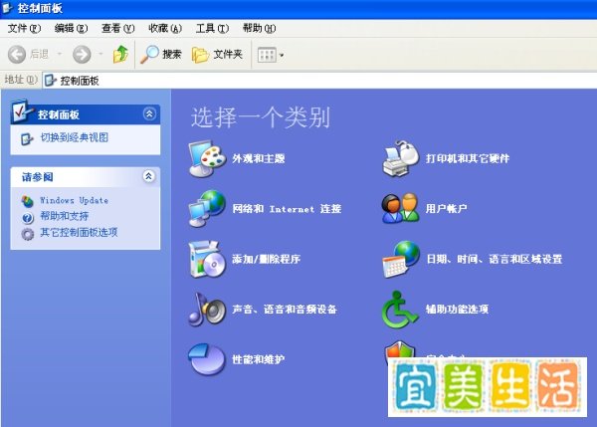Screen dimensions: 597x427
Task: Click the 日期、时间、语言和区域设置 text
Action: point(495,259)
